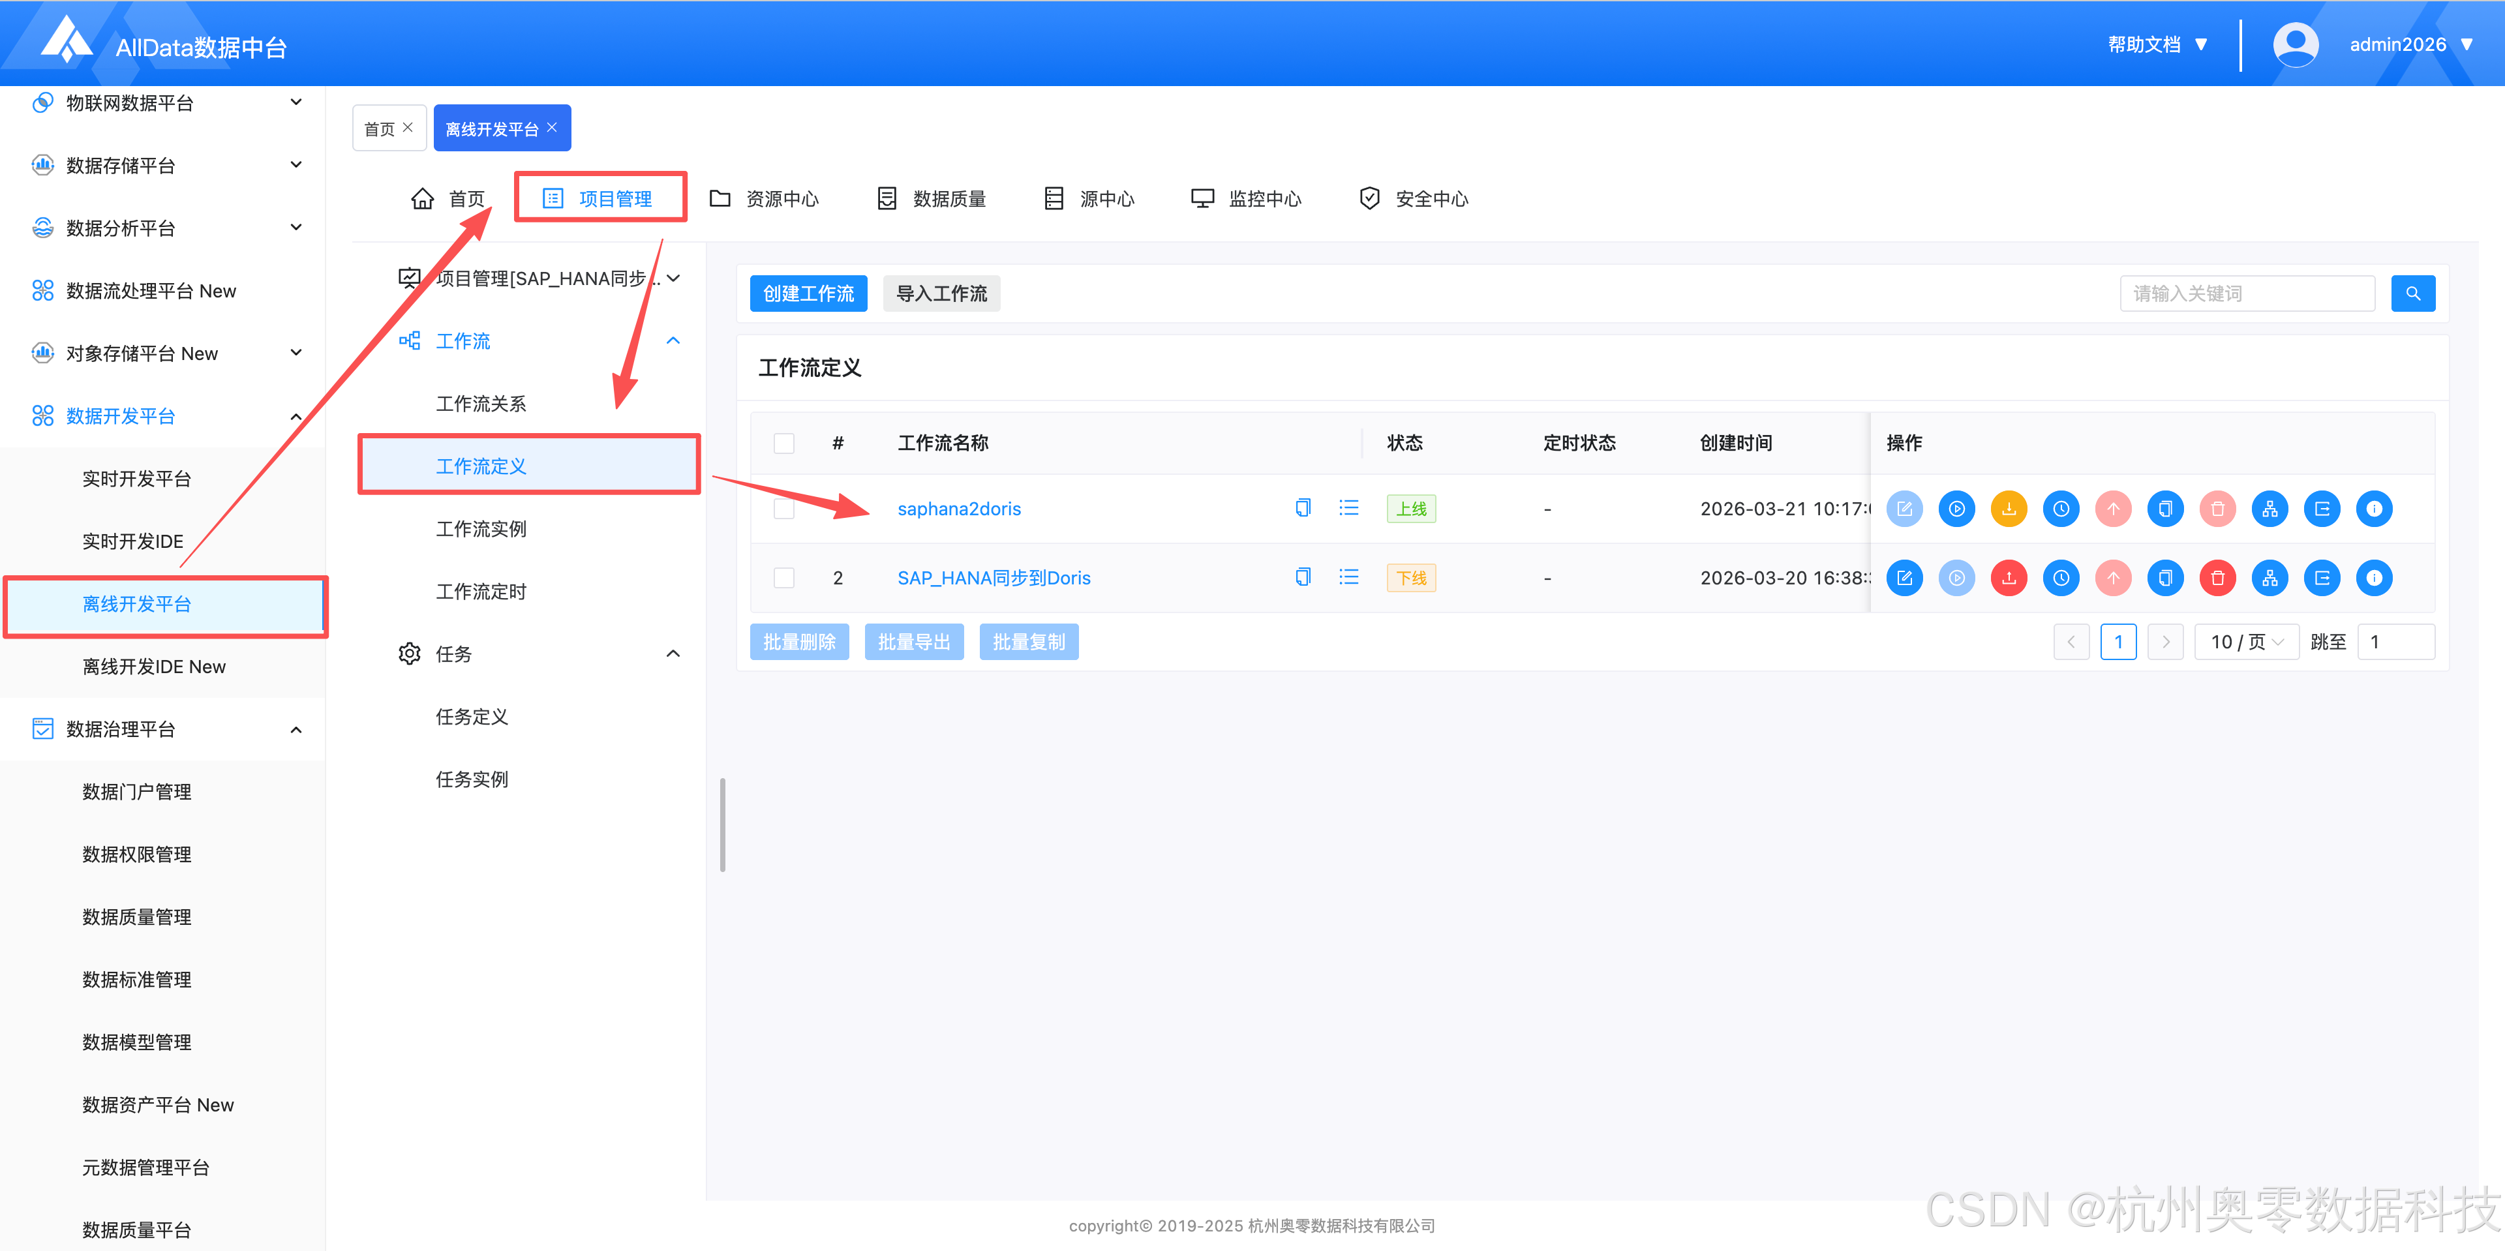Open tree view icon for SAP_HANA同步到Doris

(x=2270, y=577)
